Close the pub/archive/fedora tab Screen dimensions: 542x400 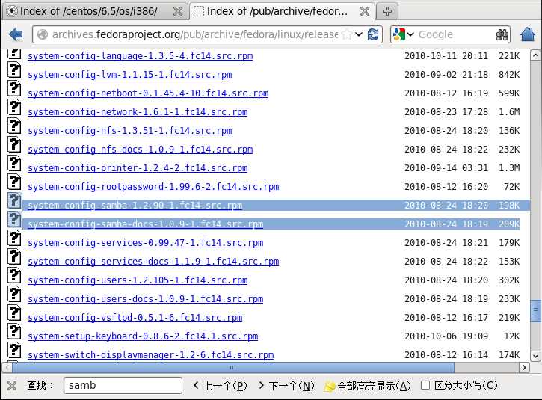(x=364, y=11)
